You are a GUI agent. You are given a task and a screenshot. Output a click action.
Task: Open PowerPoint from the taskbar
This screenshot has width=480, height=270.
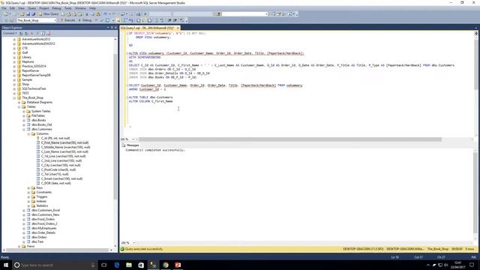tap(178, 265)
